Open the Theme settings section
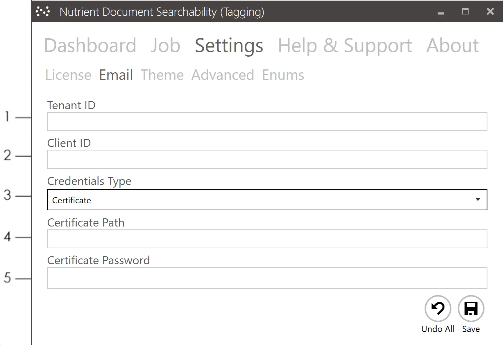 click(x=162, y=75)
